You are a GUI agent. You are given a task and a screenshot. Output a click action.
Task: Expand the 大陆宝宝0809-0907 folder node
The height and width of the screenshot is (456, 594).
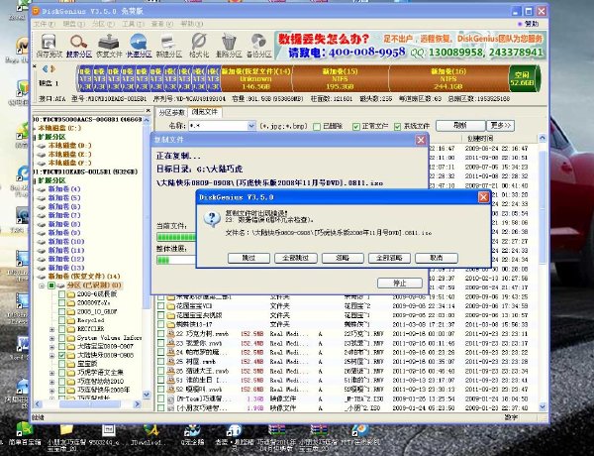point(51,347)
